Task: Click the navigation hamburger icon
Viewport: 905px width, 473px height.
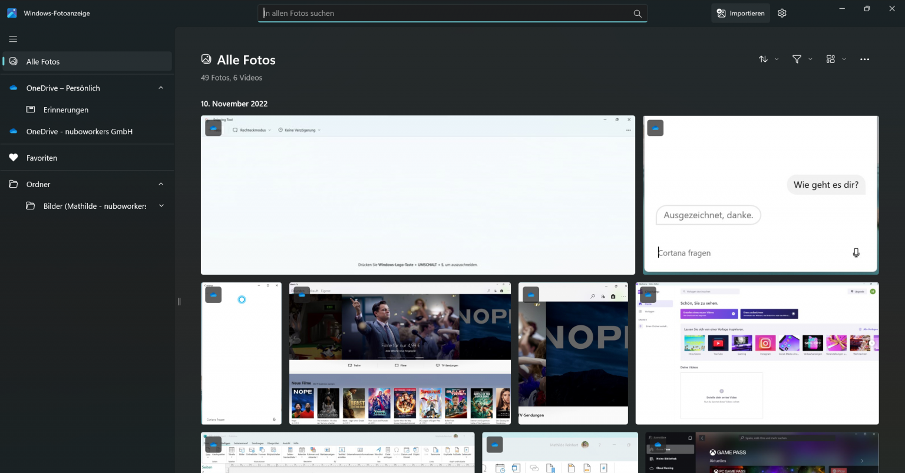Action: point(12,39)
